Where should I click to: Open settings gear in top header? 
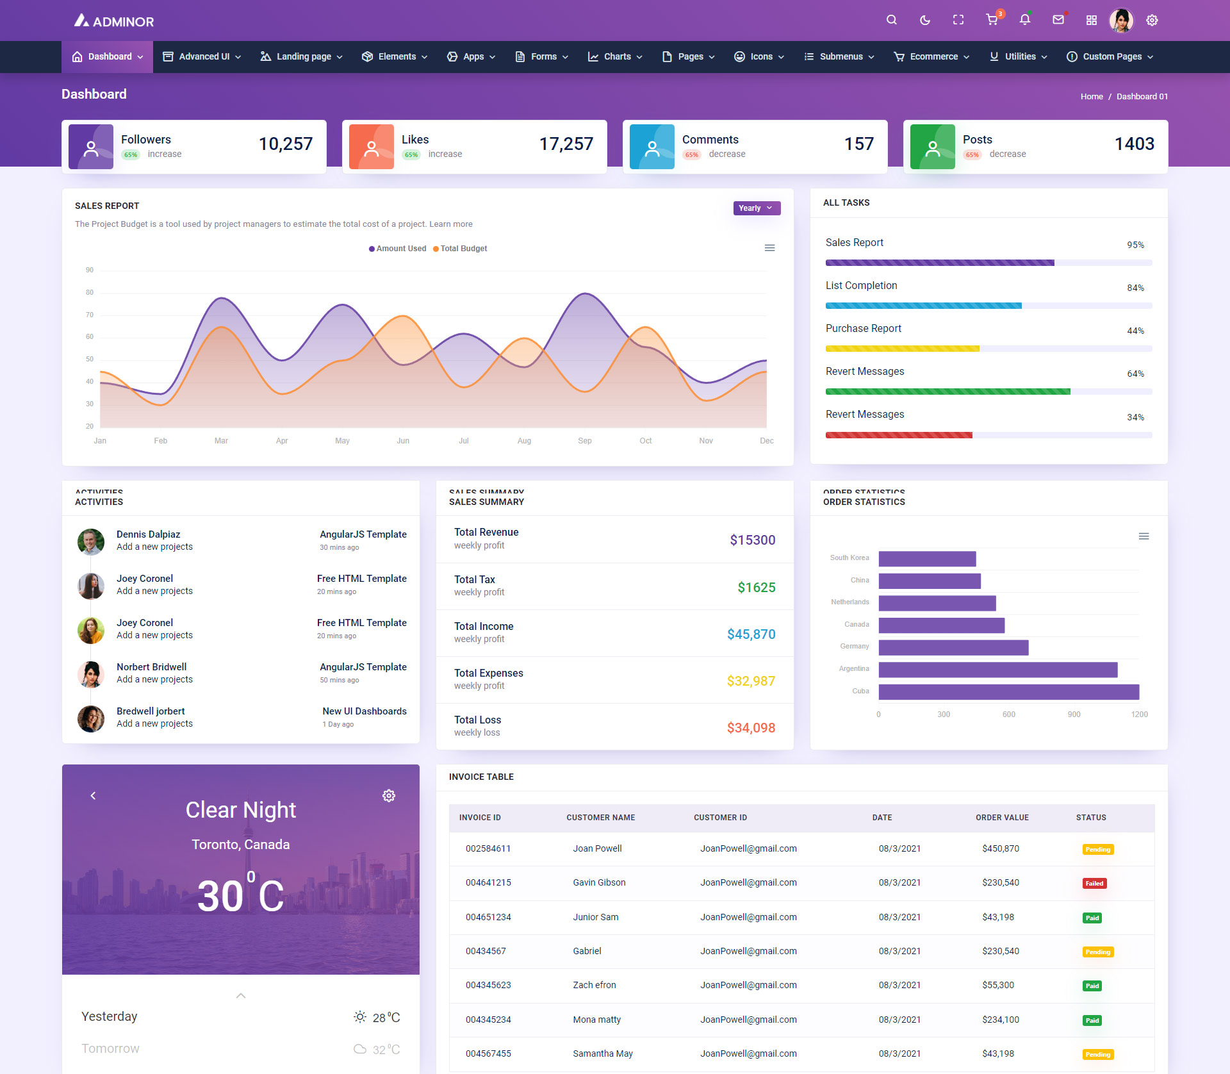[1151, 20]
